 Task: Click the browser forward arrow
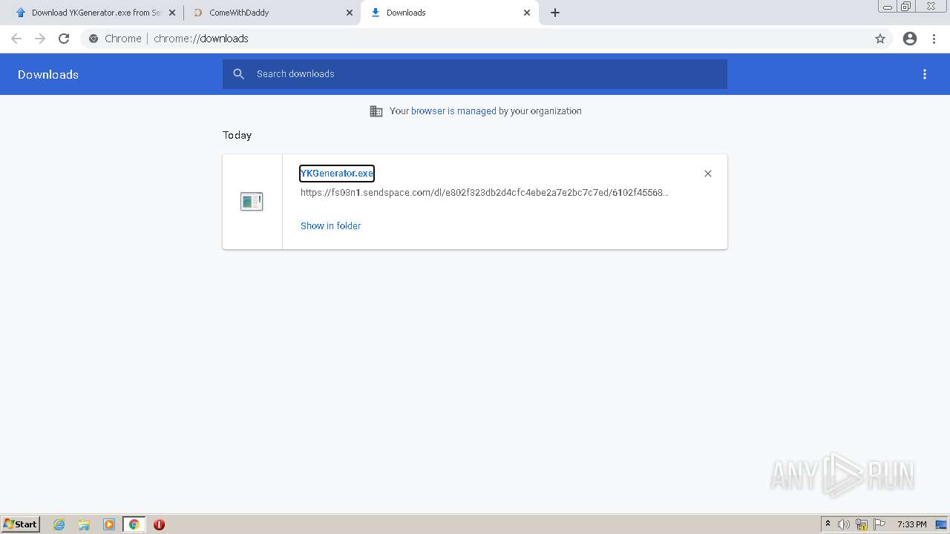[40, 39]
